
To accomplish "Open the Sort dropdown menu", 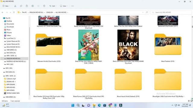I will (x=53, y=6).
